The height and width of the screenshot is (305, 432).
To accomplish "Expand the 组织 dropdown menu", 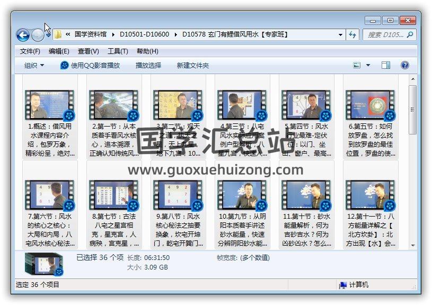I will [x=34, y=65].
